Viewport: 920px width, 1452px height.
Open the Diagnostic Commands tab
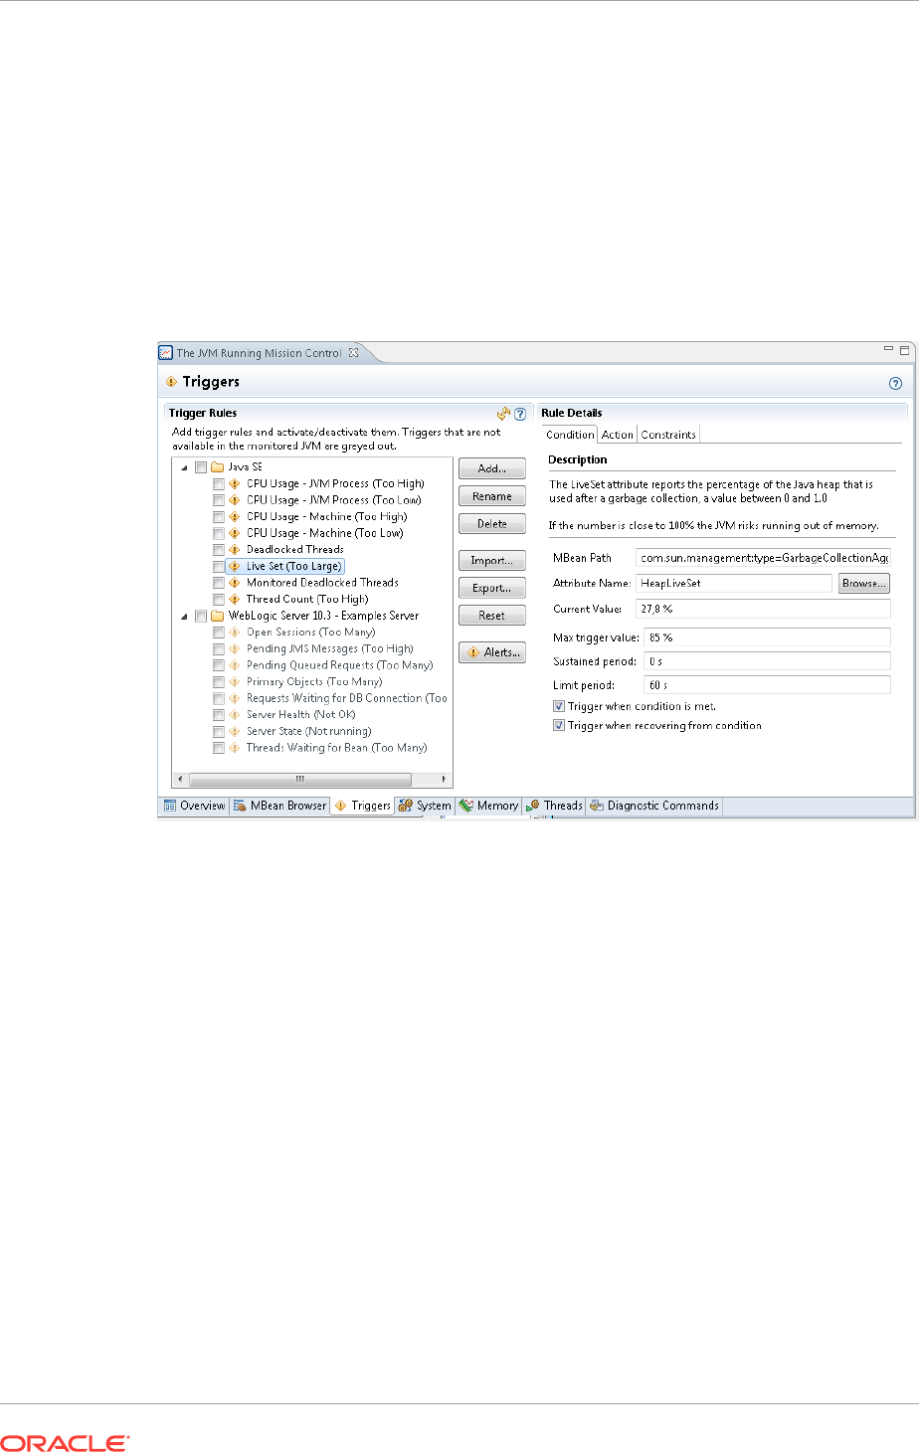pyautogui.click(x=654, y=806)
